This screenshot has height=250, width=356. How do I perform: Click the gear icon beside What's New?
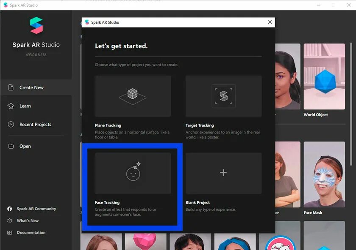pyautogui.click(x=9, y=220)
